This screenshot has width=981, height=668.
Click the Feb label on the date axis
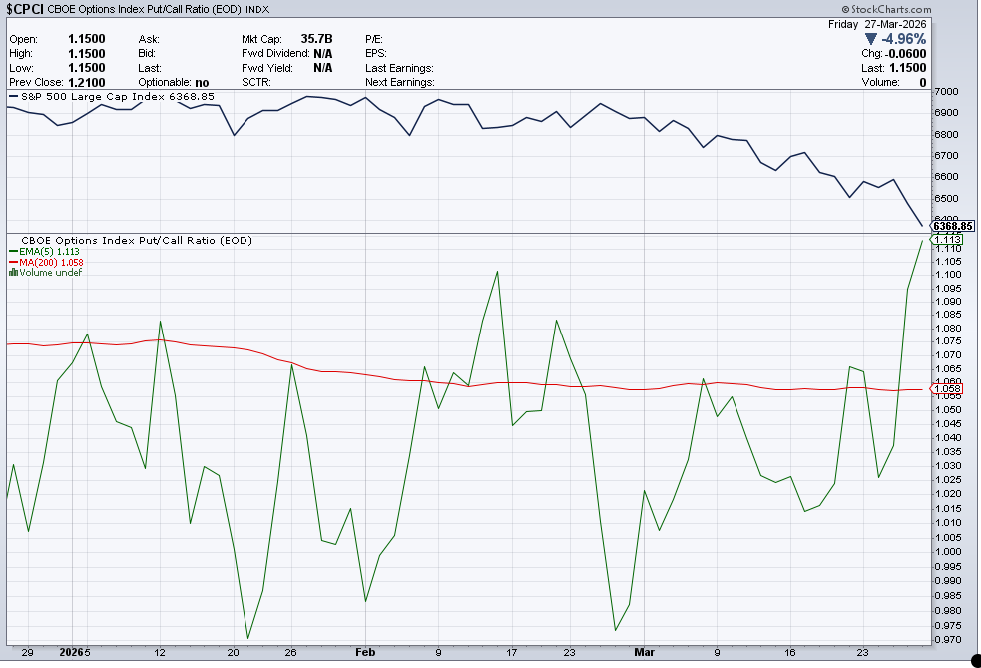pos(365,652)
